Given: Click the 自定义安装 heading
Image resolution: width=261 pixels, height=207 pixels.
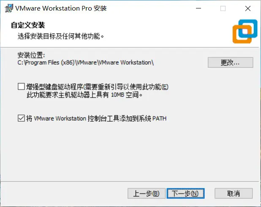Looking at the screenshot, I should 28,25.
